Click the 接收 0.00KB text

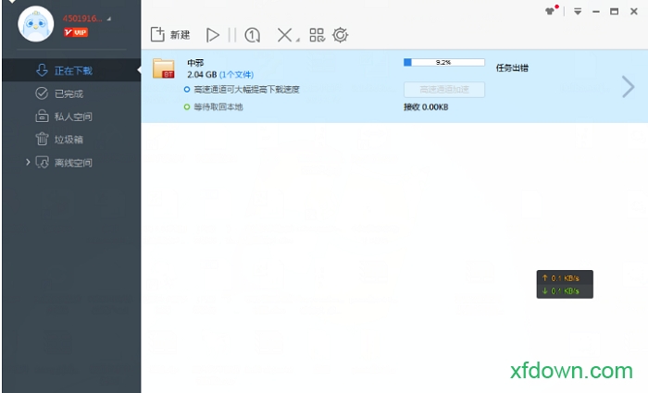426,107
